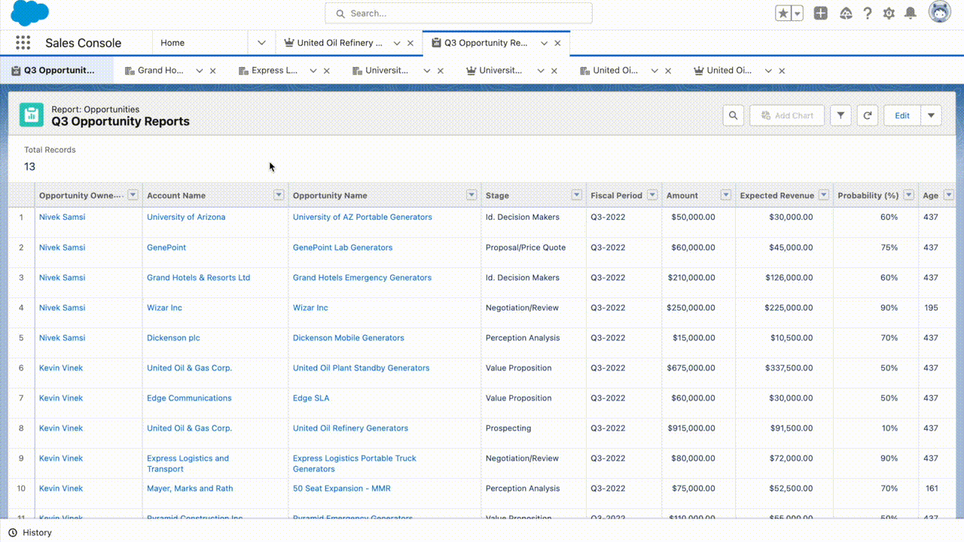Screen dimensions: 964x542
Task: Open Probability (%) column menu arrow
Action: 908,195
